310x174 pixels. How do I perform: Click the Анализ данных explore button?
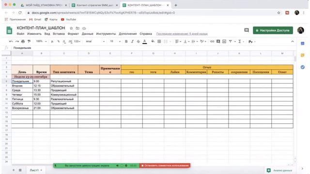point(279,170)
